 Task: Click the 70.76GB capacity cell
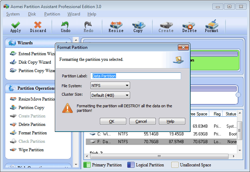(151, 141)
